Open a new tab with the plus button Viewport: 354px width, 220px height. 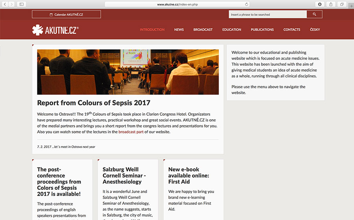[351, 6]
